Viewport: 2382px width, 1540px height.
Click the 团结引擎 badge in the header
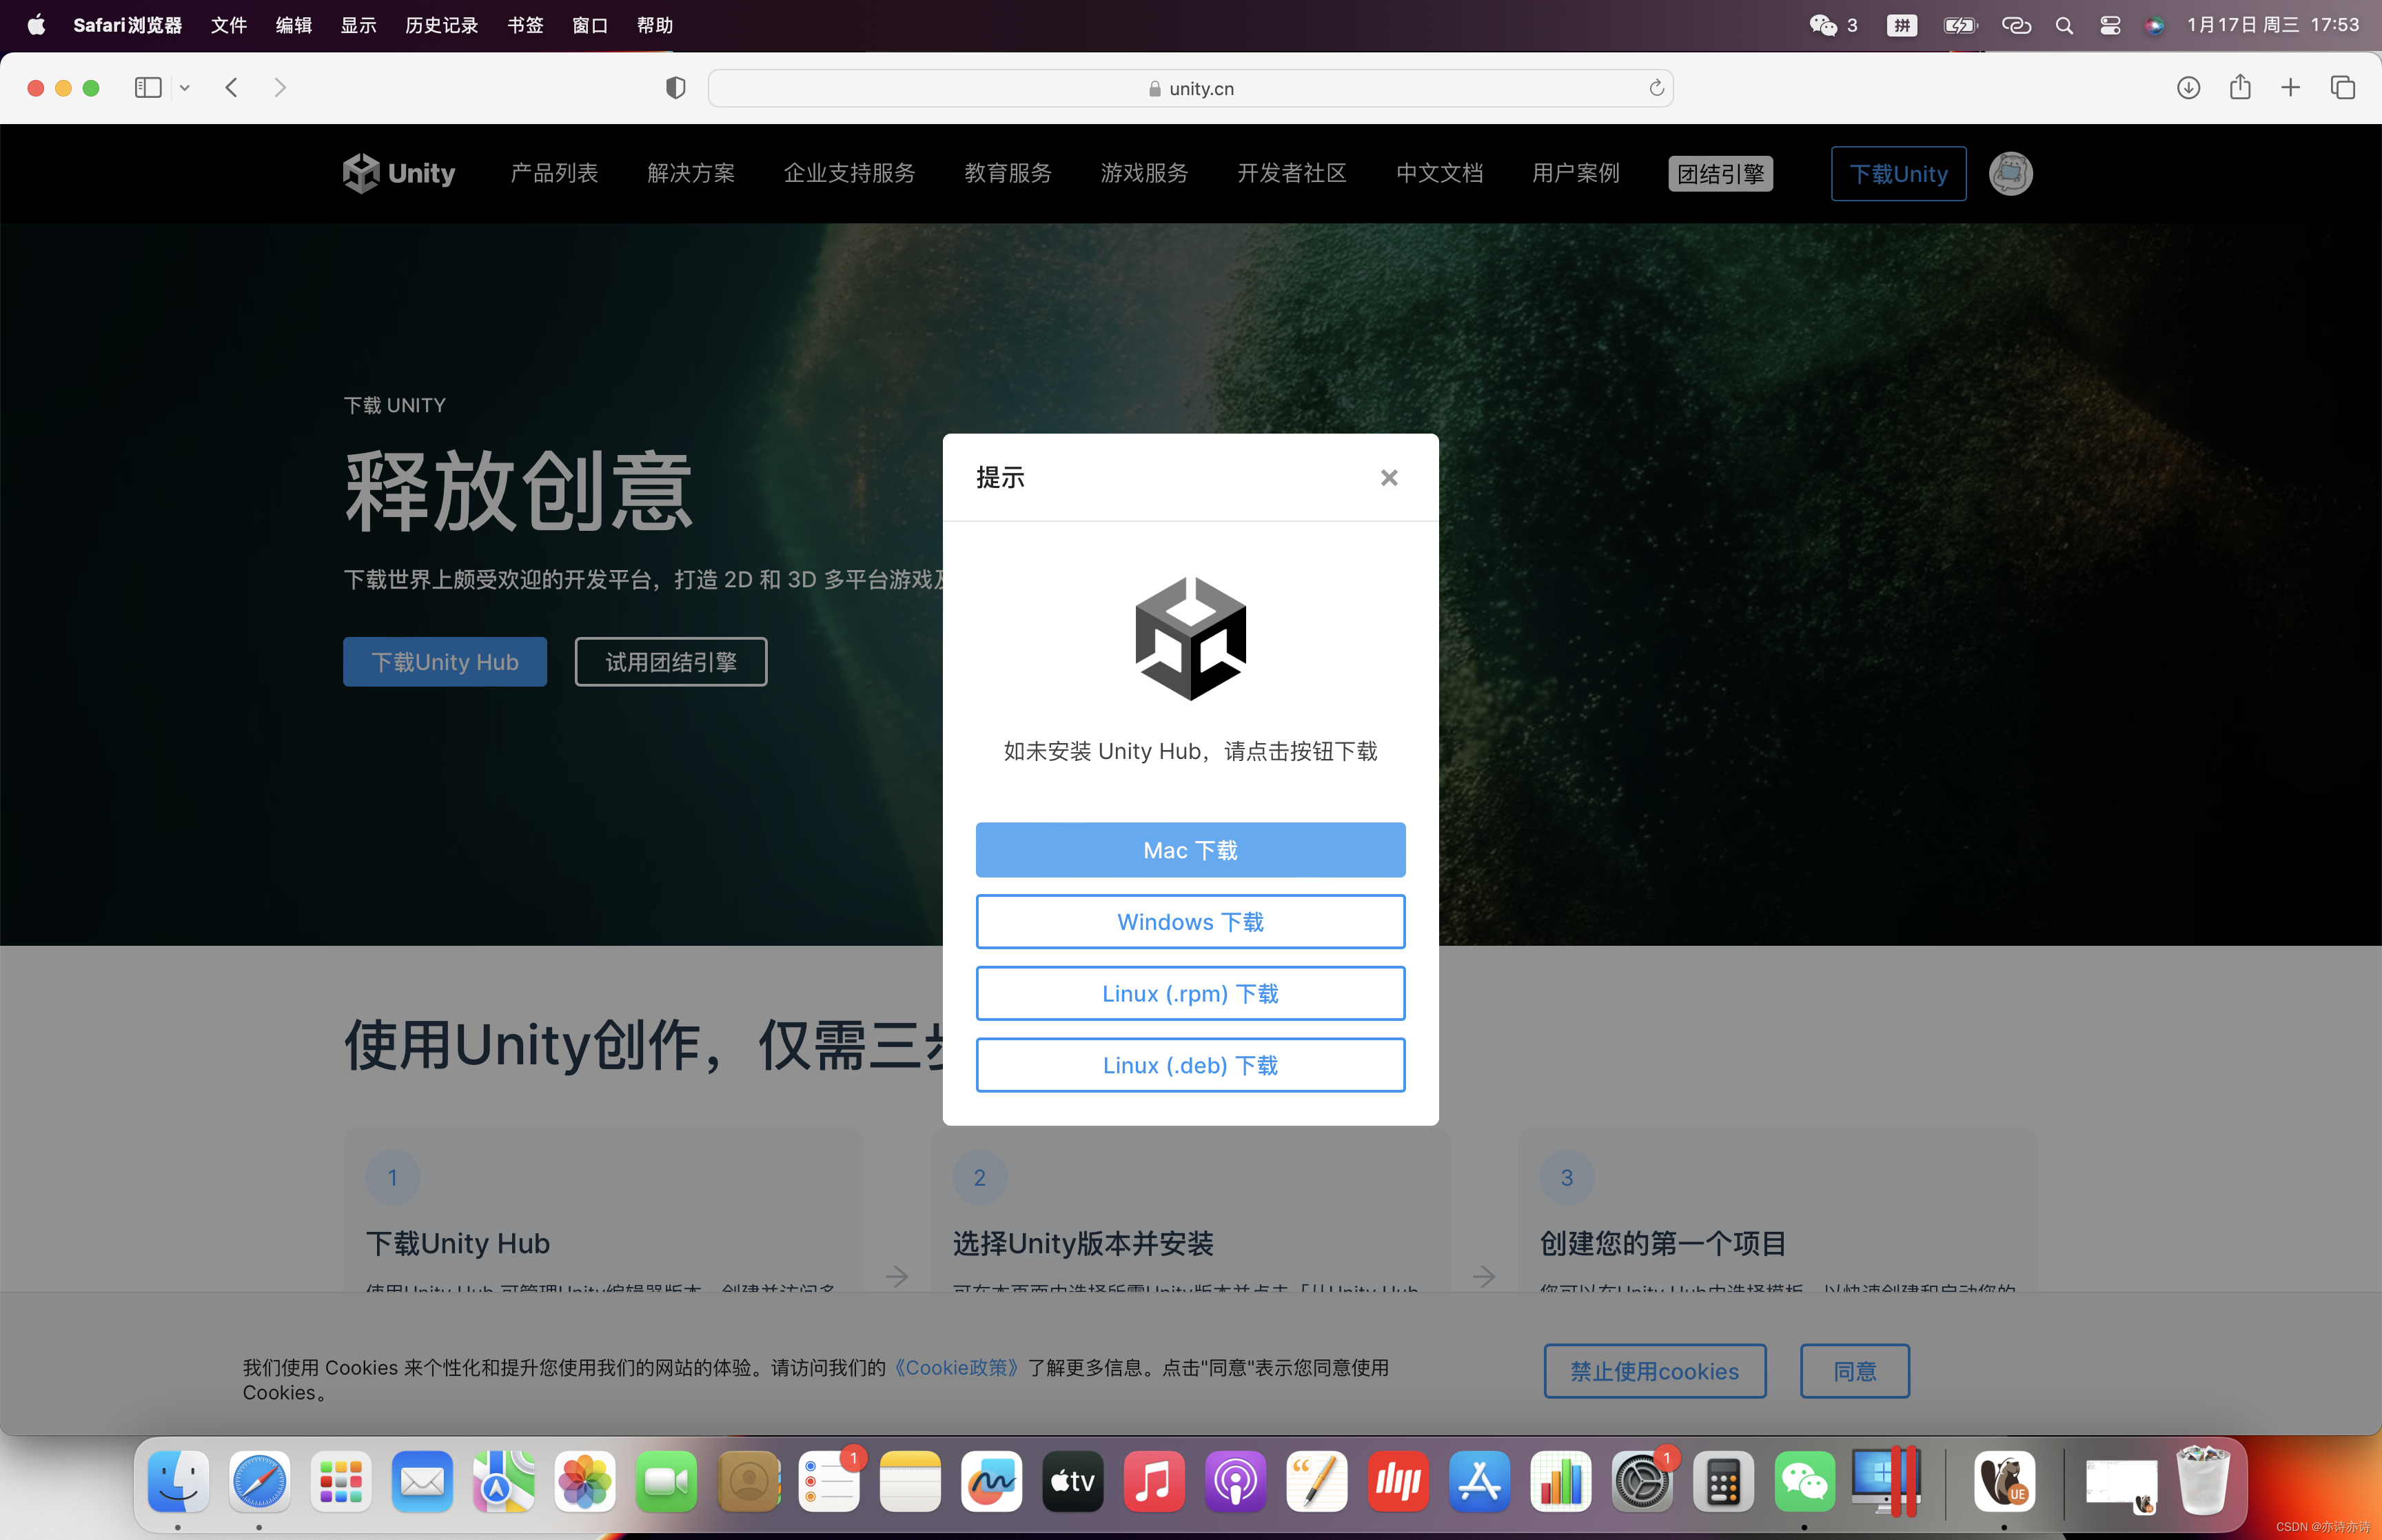point(1720,174)
